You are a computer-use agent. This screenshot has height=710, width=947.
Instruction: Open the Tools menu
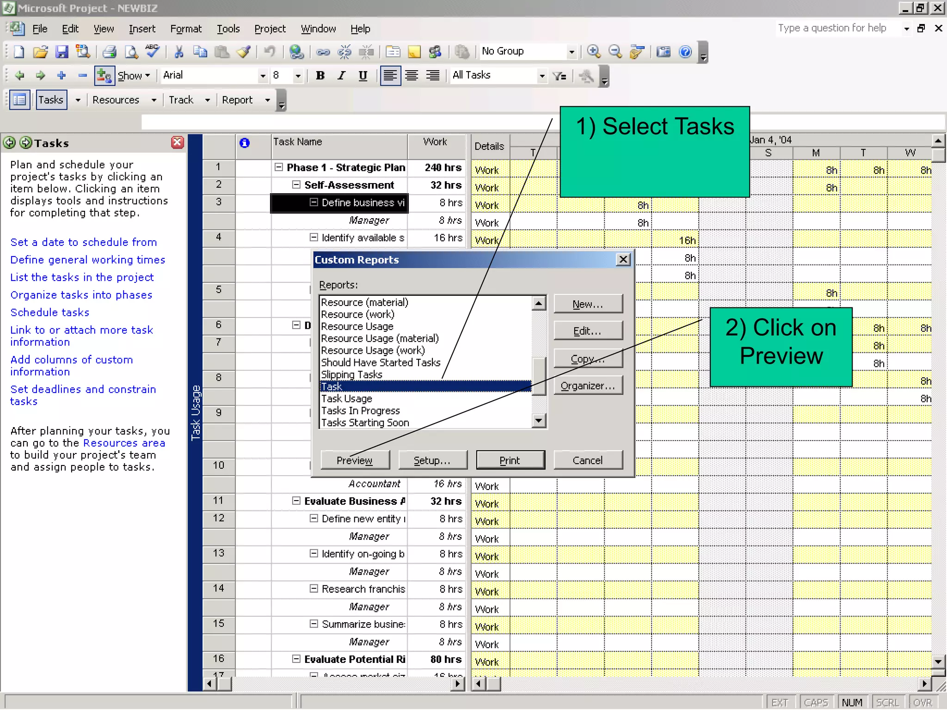click(228, 29)
